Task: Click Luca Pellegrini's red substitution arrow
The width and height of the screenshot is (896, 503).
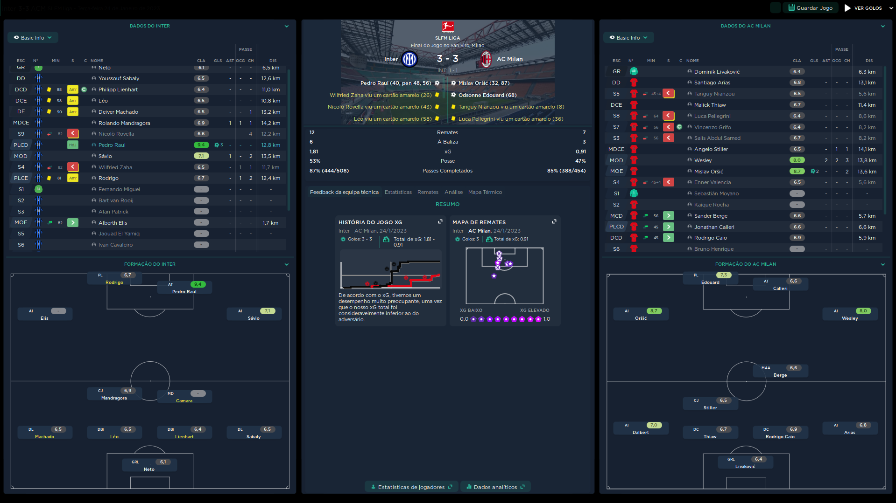Action: click(669, 116)
